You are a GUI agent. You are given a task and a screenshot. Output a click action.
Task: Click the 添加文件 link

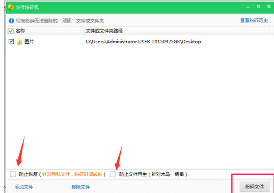click(23, 187)
